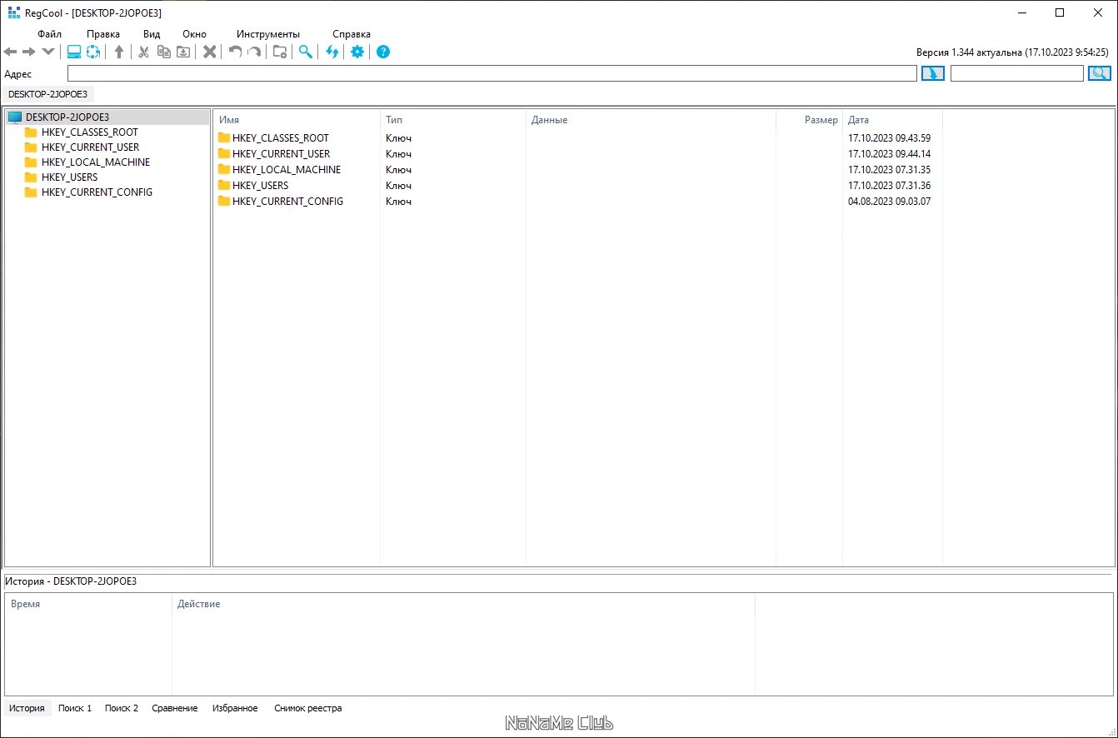Image resolution: width=1118 pixels, height=738 pixels.
Task: Navigate forward with the right arrow icon
Action: coord(30,52)
